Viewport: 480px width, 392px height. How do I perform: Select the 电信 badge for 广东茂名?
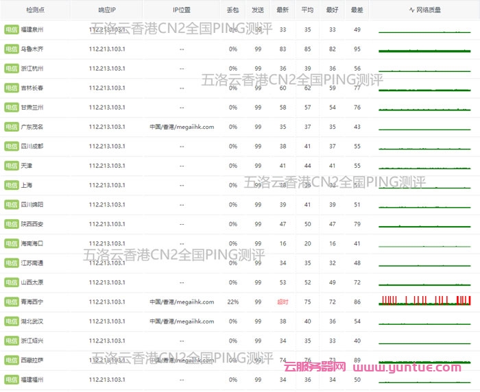[11, 127]
